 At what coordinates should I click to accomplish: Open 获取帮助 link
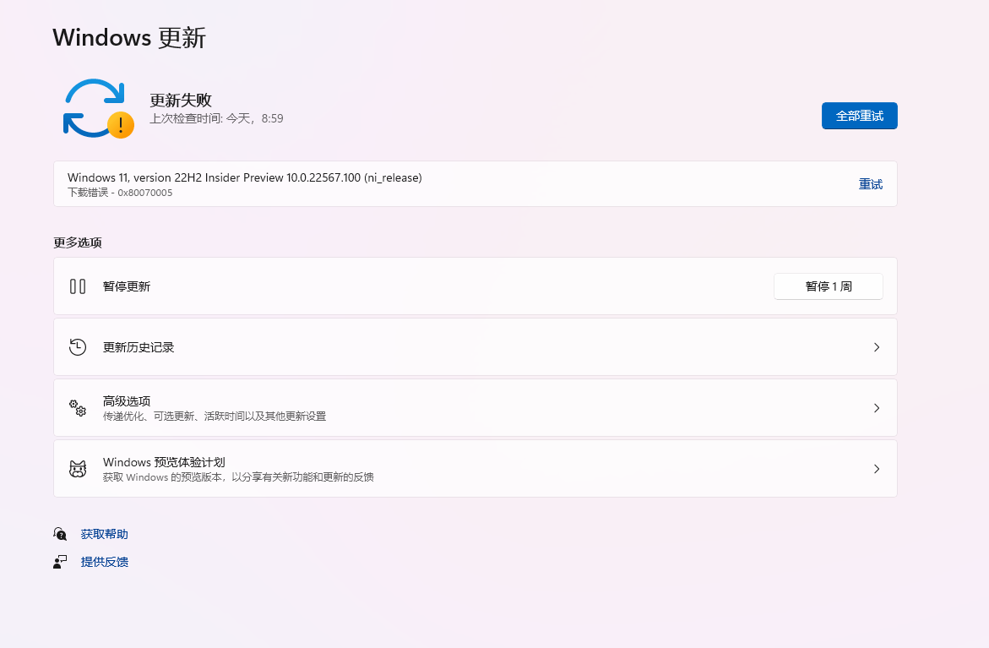[x=104, y=535]
